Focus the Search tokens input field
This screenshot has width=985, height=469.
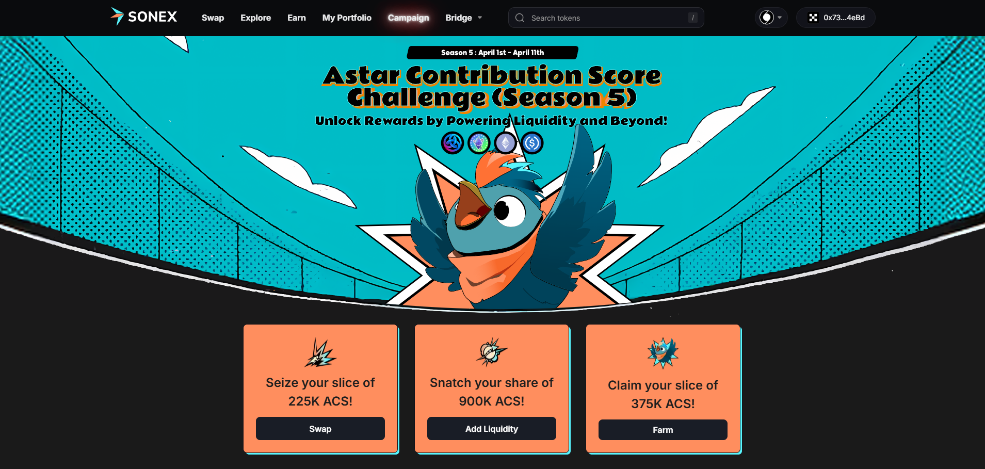[606, 18]
